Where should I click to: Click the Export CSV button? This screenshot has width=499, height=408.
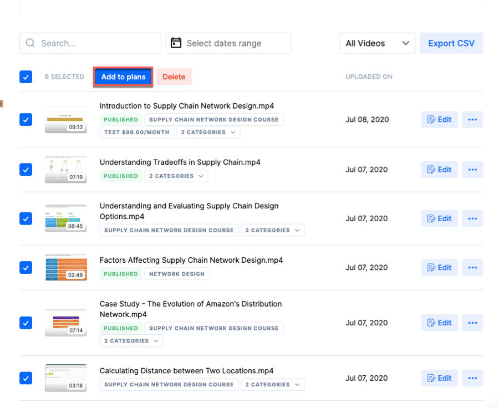(451, 43)
